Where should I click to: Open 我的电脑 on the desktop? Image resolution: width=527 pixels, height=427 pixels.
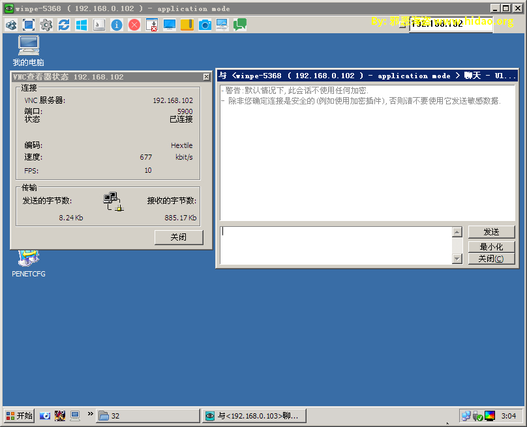coord(27,46)
